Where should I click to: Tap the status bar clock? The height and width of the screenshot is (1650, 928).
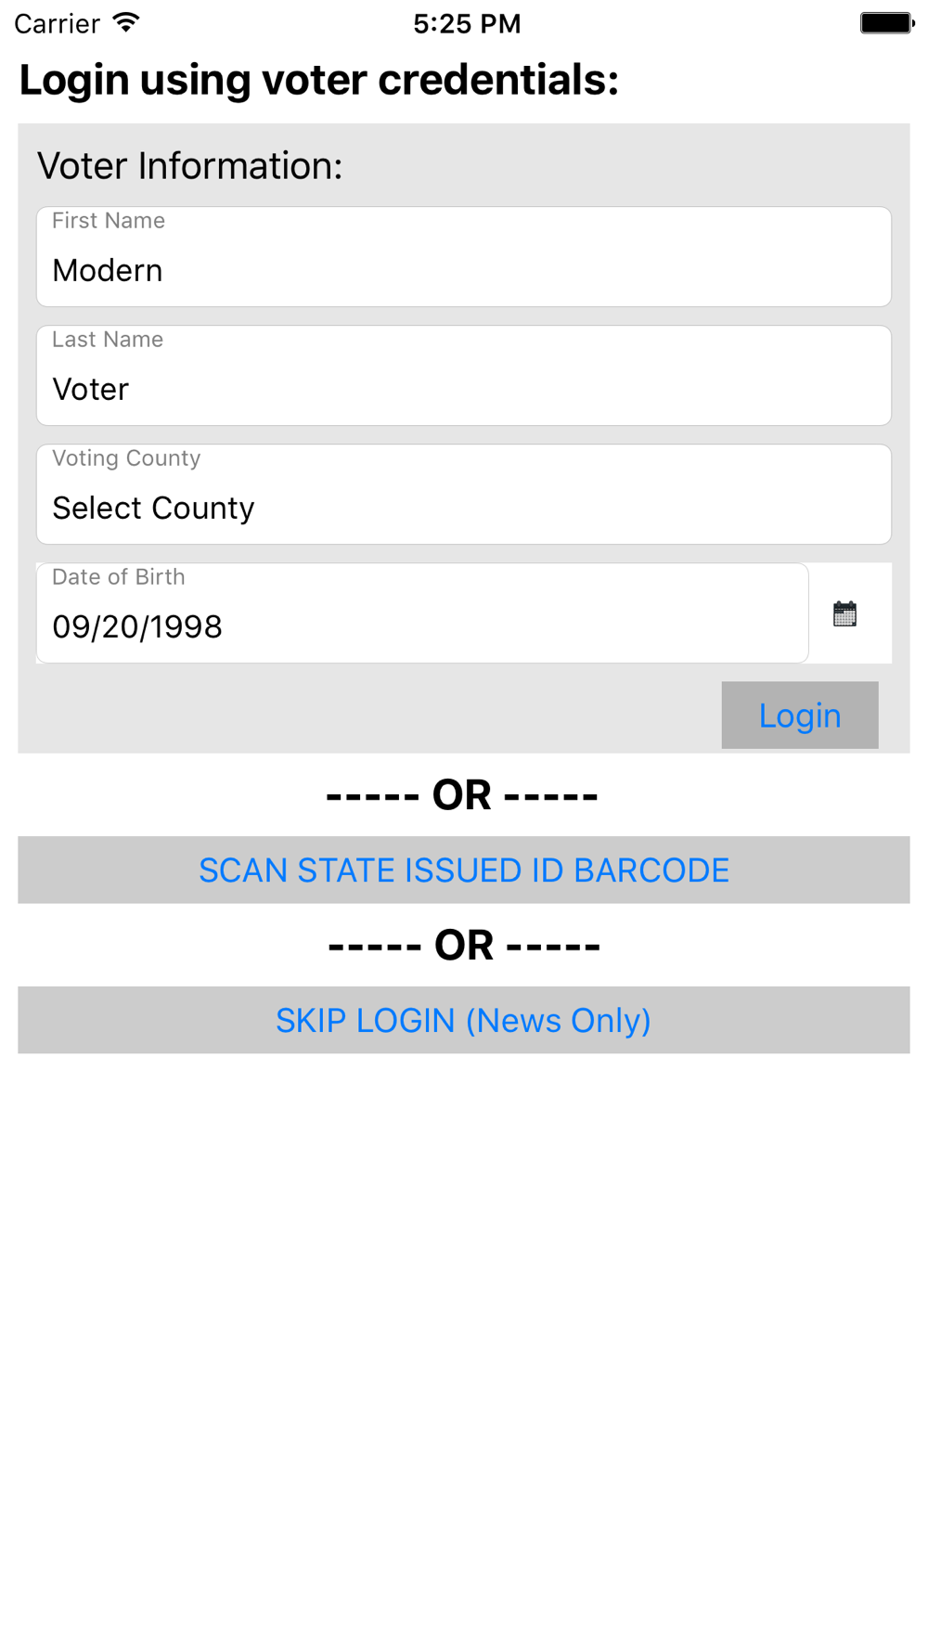pyautogui.click(x=467, y=23)
